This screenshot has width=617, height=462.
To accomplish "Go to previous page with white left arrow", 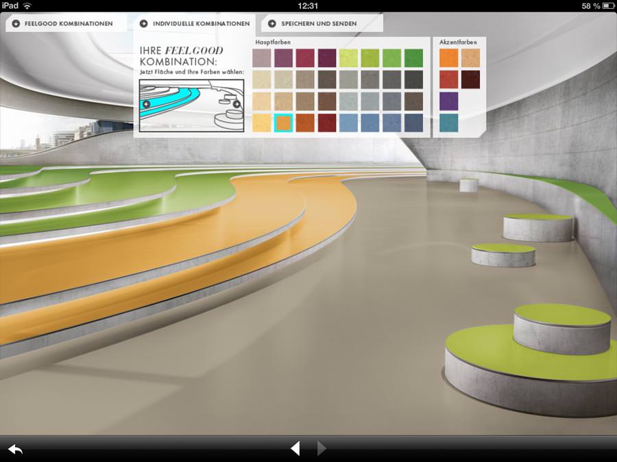I will [295, 448].
